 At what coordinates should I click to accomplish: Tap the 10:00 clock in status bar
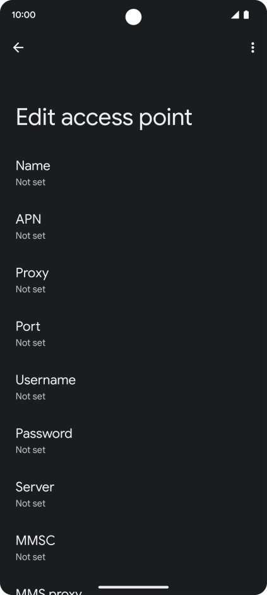(x=23, y=15)
